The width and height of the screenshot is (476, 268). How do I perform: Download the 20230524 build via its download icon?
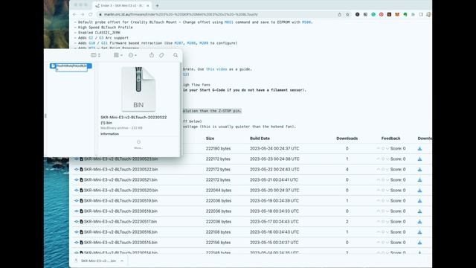(419, 149)
